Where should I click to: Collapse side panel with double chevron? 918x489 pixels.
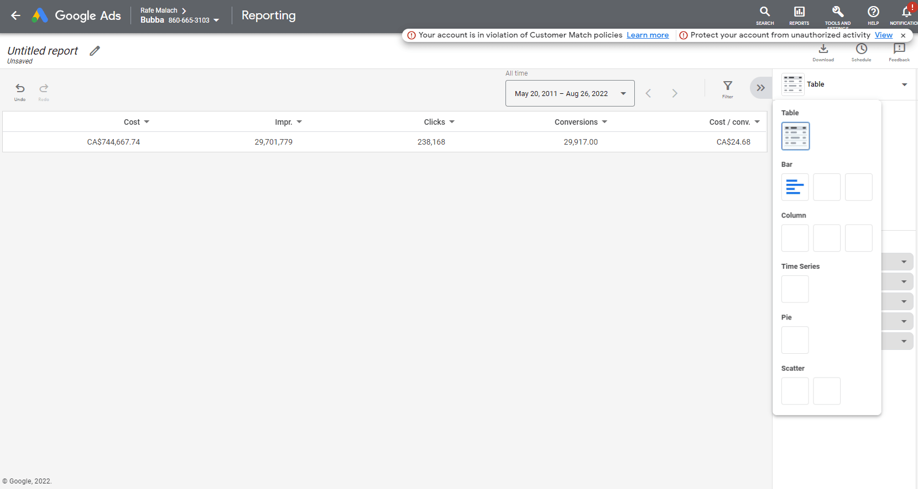click(x=761, y=88)
